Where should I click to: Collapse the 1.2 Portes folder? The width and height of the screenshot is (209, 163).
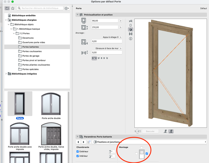(x=14, y=33)
